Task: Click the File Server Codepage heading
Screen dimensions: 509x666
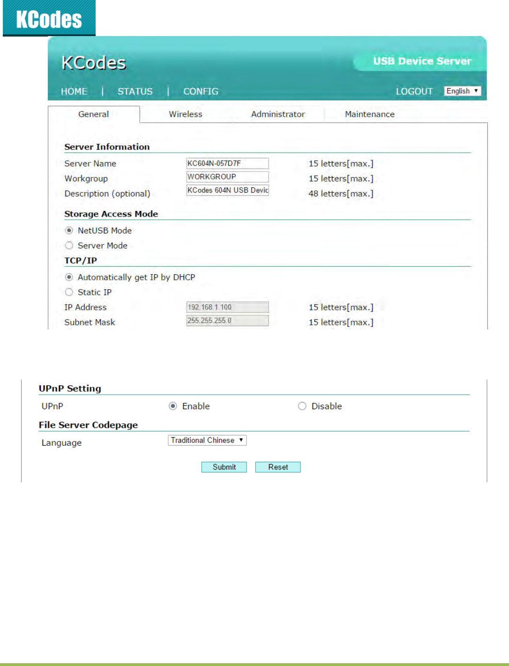Action: coord(88,425)
